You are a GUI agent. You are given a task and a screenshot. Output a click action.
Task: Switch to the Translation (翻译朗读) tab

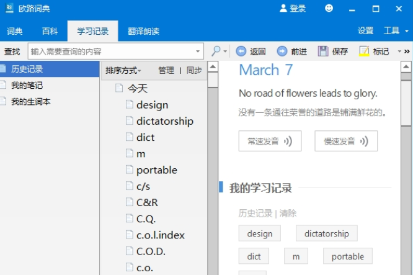click(143, 31)
